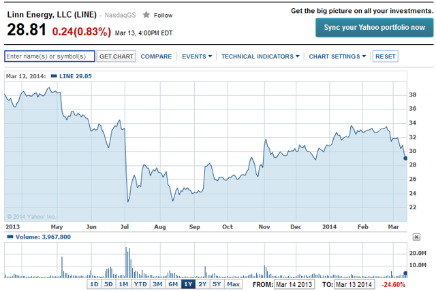The height and width of the screenshot is (291, 436).
Task: Select the 1D time range
Action: pos(94,284)
